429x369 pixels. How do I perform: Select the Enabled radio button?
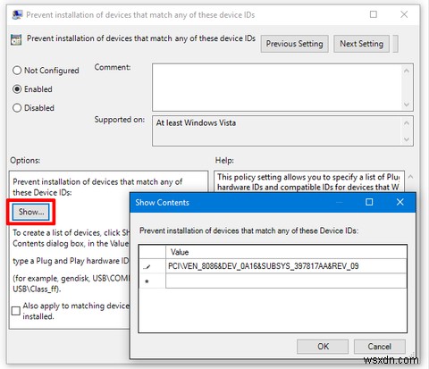(x=17, y=89)
